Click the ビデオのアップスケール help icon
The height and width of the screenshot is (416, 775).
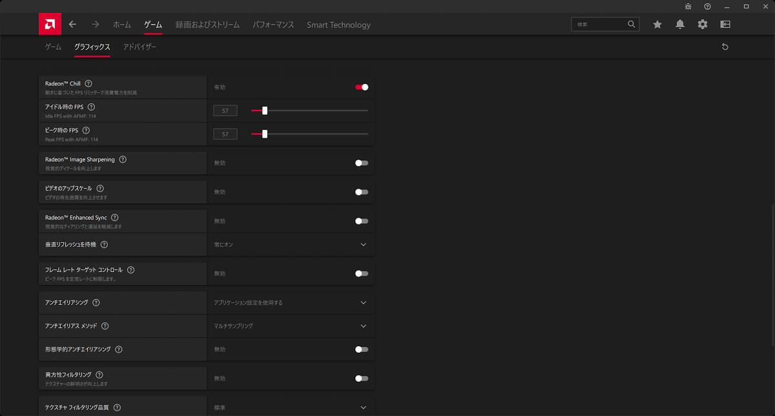(x=100, y=188)
